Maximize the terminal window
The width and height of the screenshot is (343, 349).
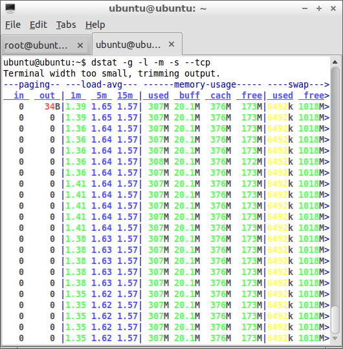[319, 8]
